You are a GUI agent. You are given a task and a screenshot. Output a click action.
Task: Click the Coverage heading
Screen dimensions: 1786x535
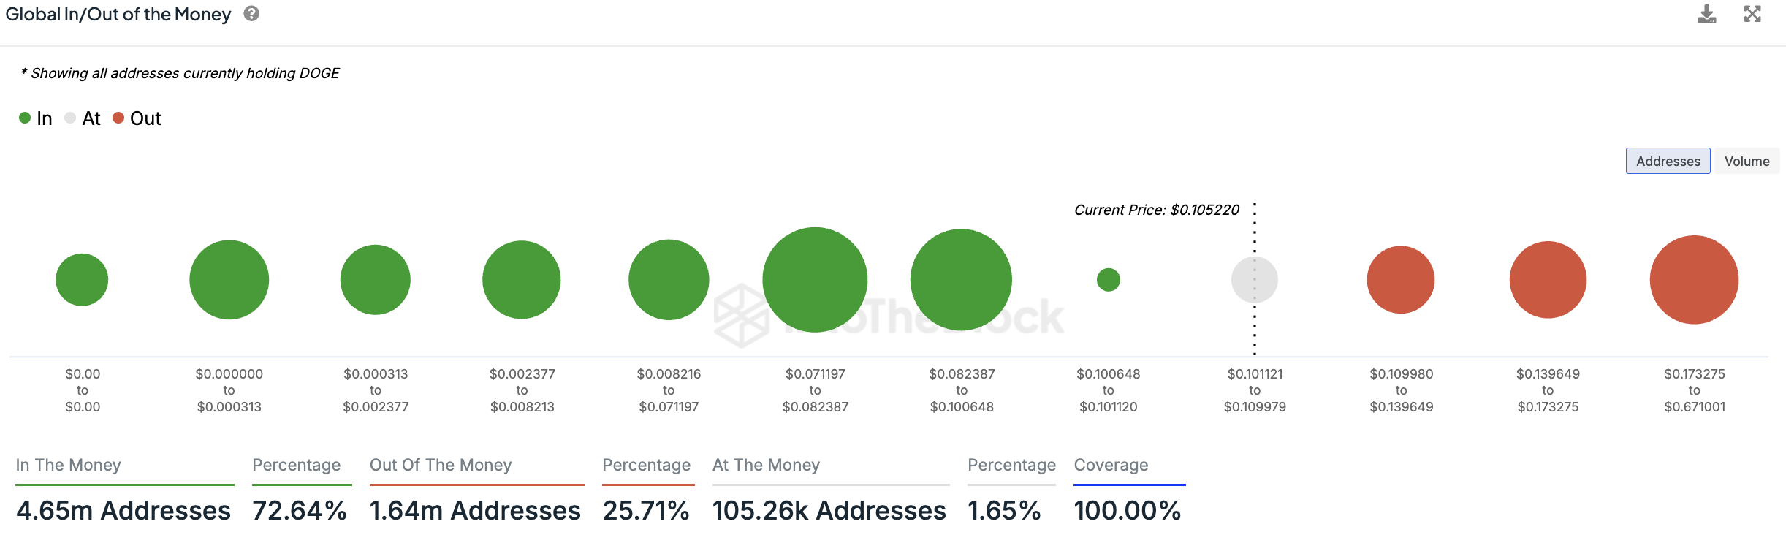point(1111,465)
